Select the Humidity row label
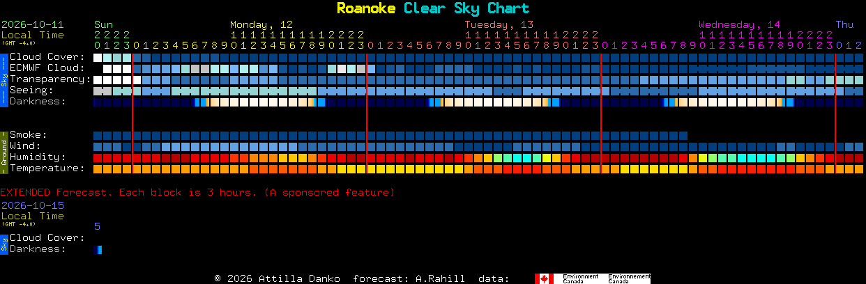The height and width of the screenshot is (284, 866). click(37, 157)
